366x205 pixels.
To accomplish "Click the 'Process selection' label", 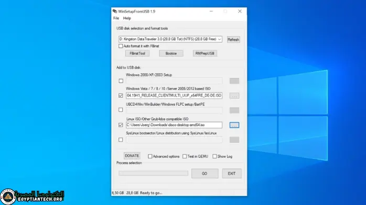I will 129,163.
